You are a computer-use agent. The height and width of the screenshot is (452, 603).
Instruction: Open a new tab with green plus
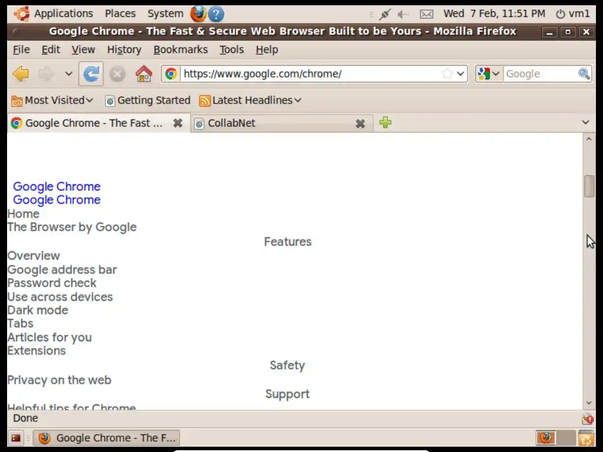pyautogui.click(x=385, y=122)
